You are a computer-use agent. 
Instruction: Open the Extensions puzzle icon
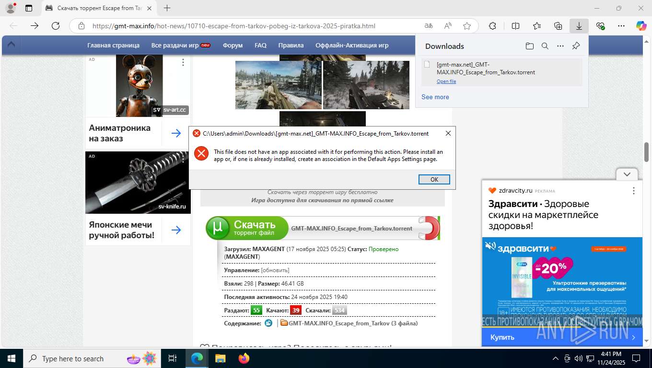coord(492,26)
